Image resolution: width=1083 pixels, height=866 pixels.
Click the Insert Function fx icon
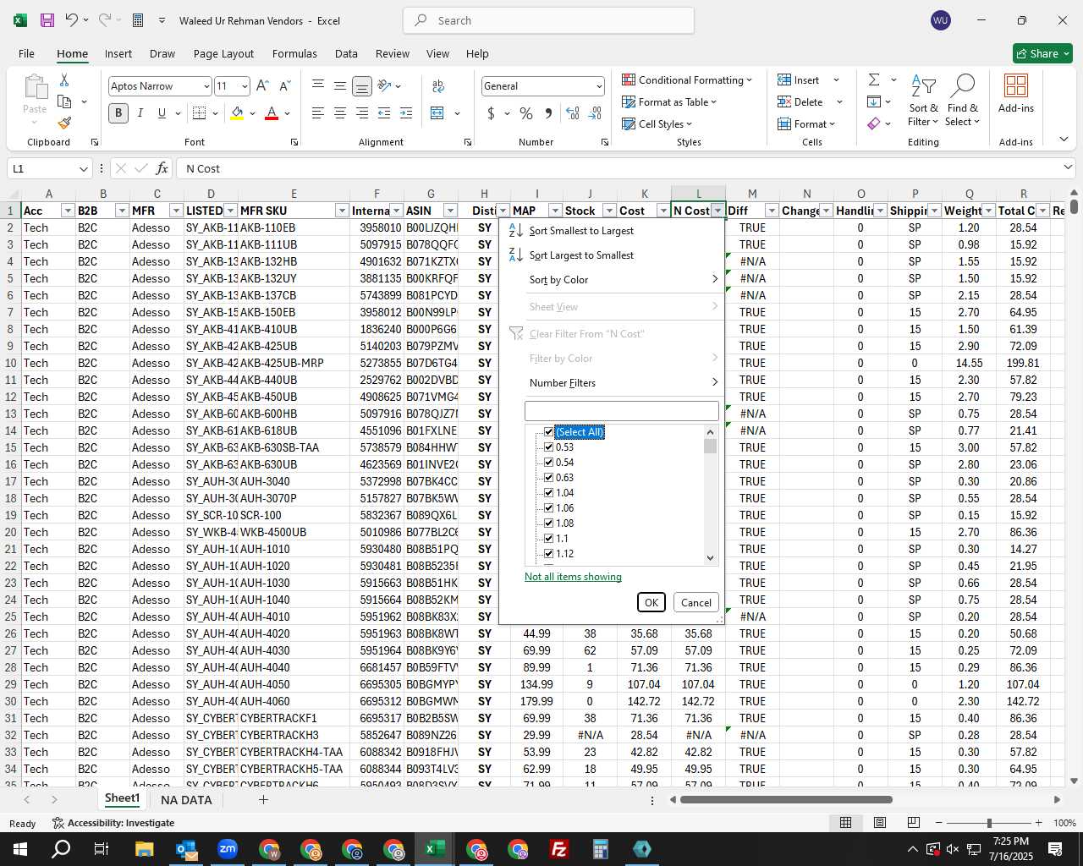[162, 168]
